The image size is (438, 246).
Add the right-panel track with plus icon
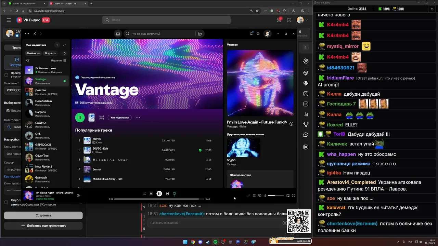(x=291, y=124)
